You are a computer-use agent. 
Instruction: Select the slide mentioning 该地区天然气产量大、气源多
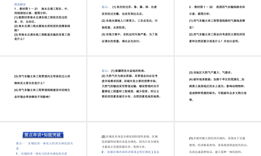point(217,88)
